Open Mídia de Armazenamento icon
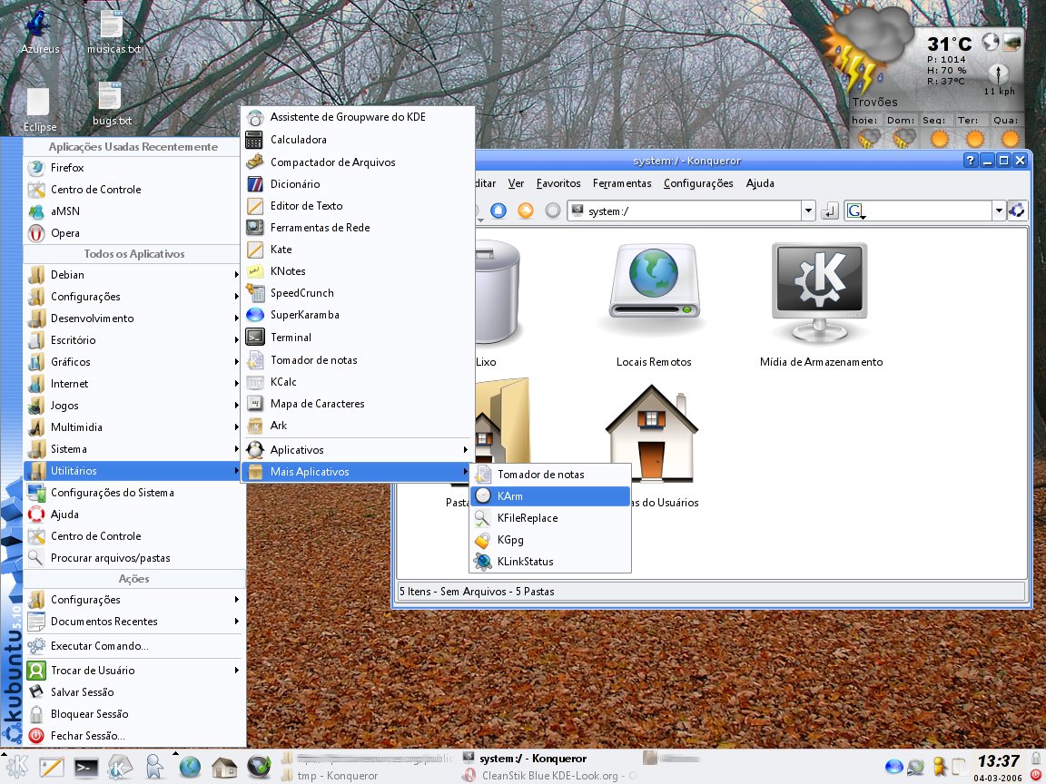This screenshot has height=784, width=1046. click(821, 304)
